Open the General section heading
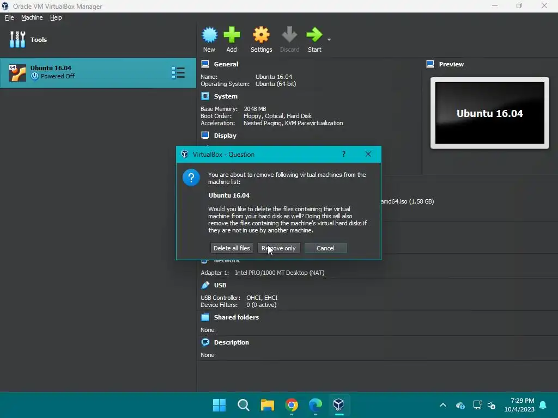558x418 pixels. coord(226,64)
